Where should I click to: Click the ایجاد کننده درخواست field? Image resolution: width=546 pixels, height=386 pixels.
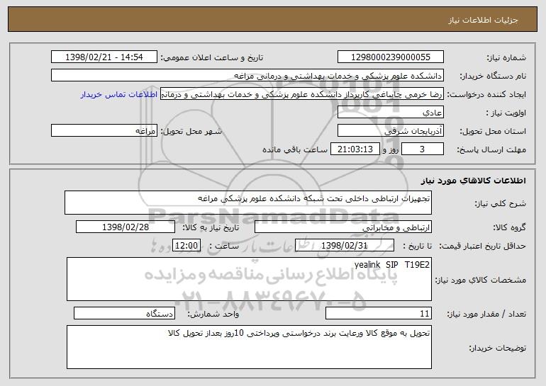(302, 93)
